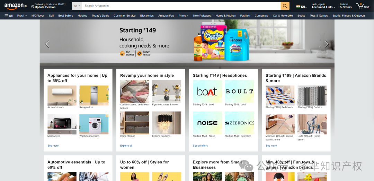
Task: Go to previous banner slide arrow
Action: (47, 44)
